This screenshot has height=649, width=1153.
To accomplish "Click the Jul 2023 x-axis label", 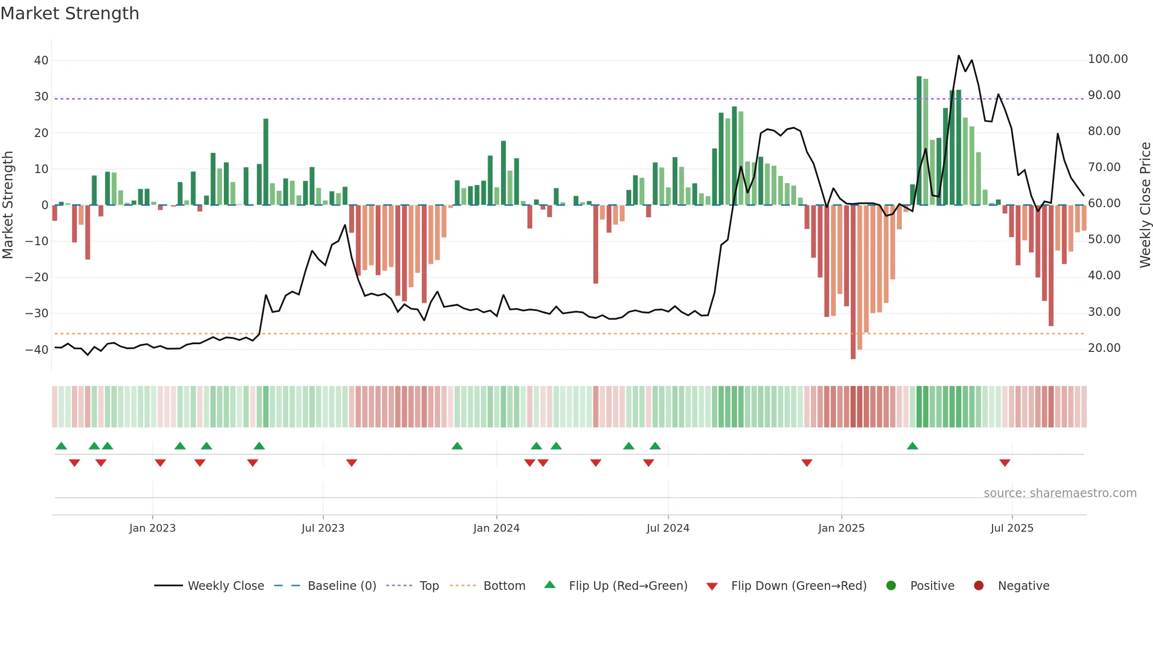I will point(323,528).
